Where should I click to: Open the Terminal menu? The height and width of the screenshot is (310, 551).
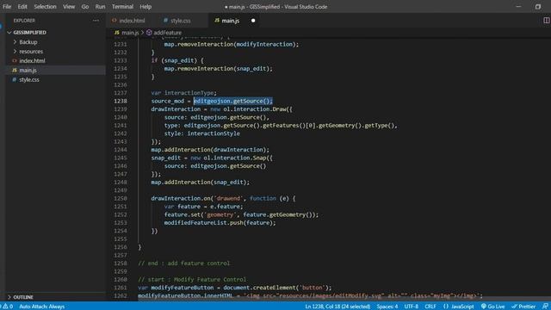(122, 7)
